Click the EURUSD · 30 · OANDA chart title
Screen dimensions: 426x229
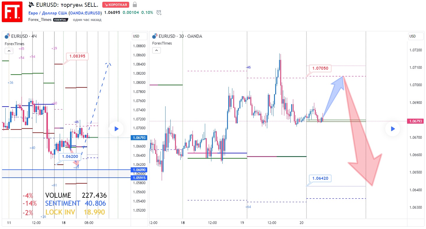[x=180, y=36]
